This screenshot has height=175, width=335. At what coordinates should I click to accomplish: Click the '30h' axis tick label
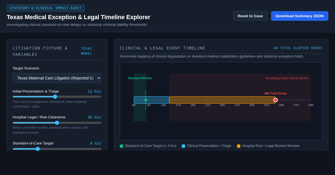pos(222,105)
